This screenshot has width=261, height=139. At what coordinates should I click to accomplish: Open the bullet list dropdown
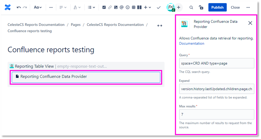pos(91,7)
